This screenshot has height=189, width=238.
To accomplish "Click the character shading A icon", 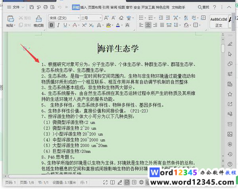I will pyautogui.click(x=127, y=25).
